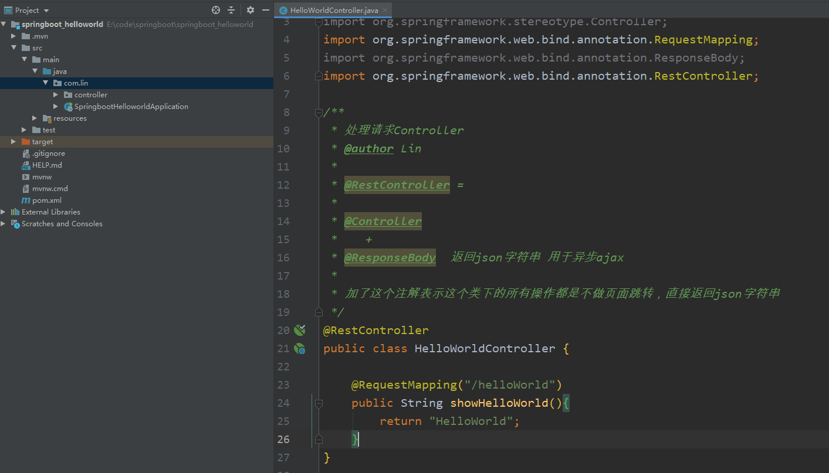Click the Select Opened File crosshair icon
829x473 pixels.
pyautogui.click(x=215, y=9)
